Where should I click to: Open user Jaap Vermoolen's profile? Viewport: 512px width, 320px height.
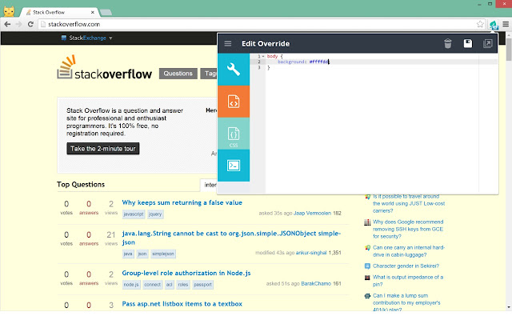312,214
